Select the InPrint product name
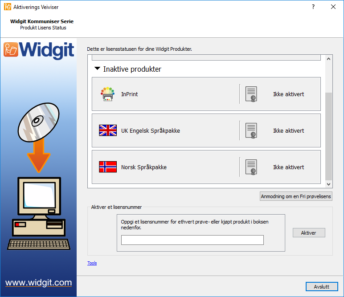344x297 pixels. pyautogui.click(x=129, y=94)
